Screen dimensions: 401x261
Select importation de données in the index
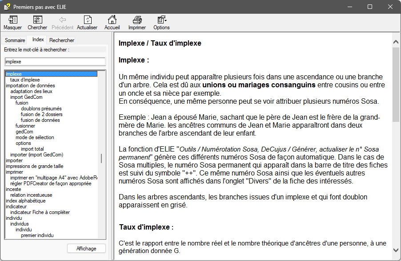[30, 86]
